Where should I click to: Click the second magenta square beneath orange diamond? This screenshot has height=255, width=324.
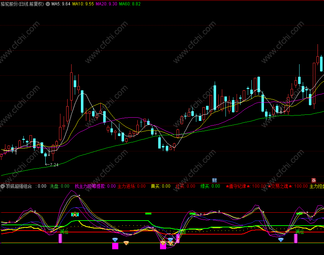tap(163, 246)
